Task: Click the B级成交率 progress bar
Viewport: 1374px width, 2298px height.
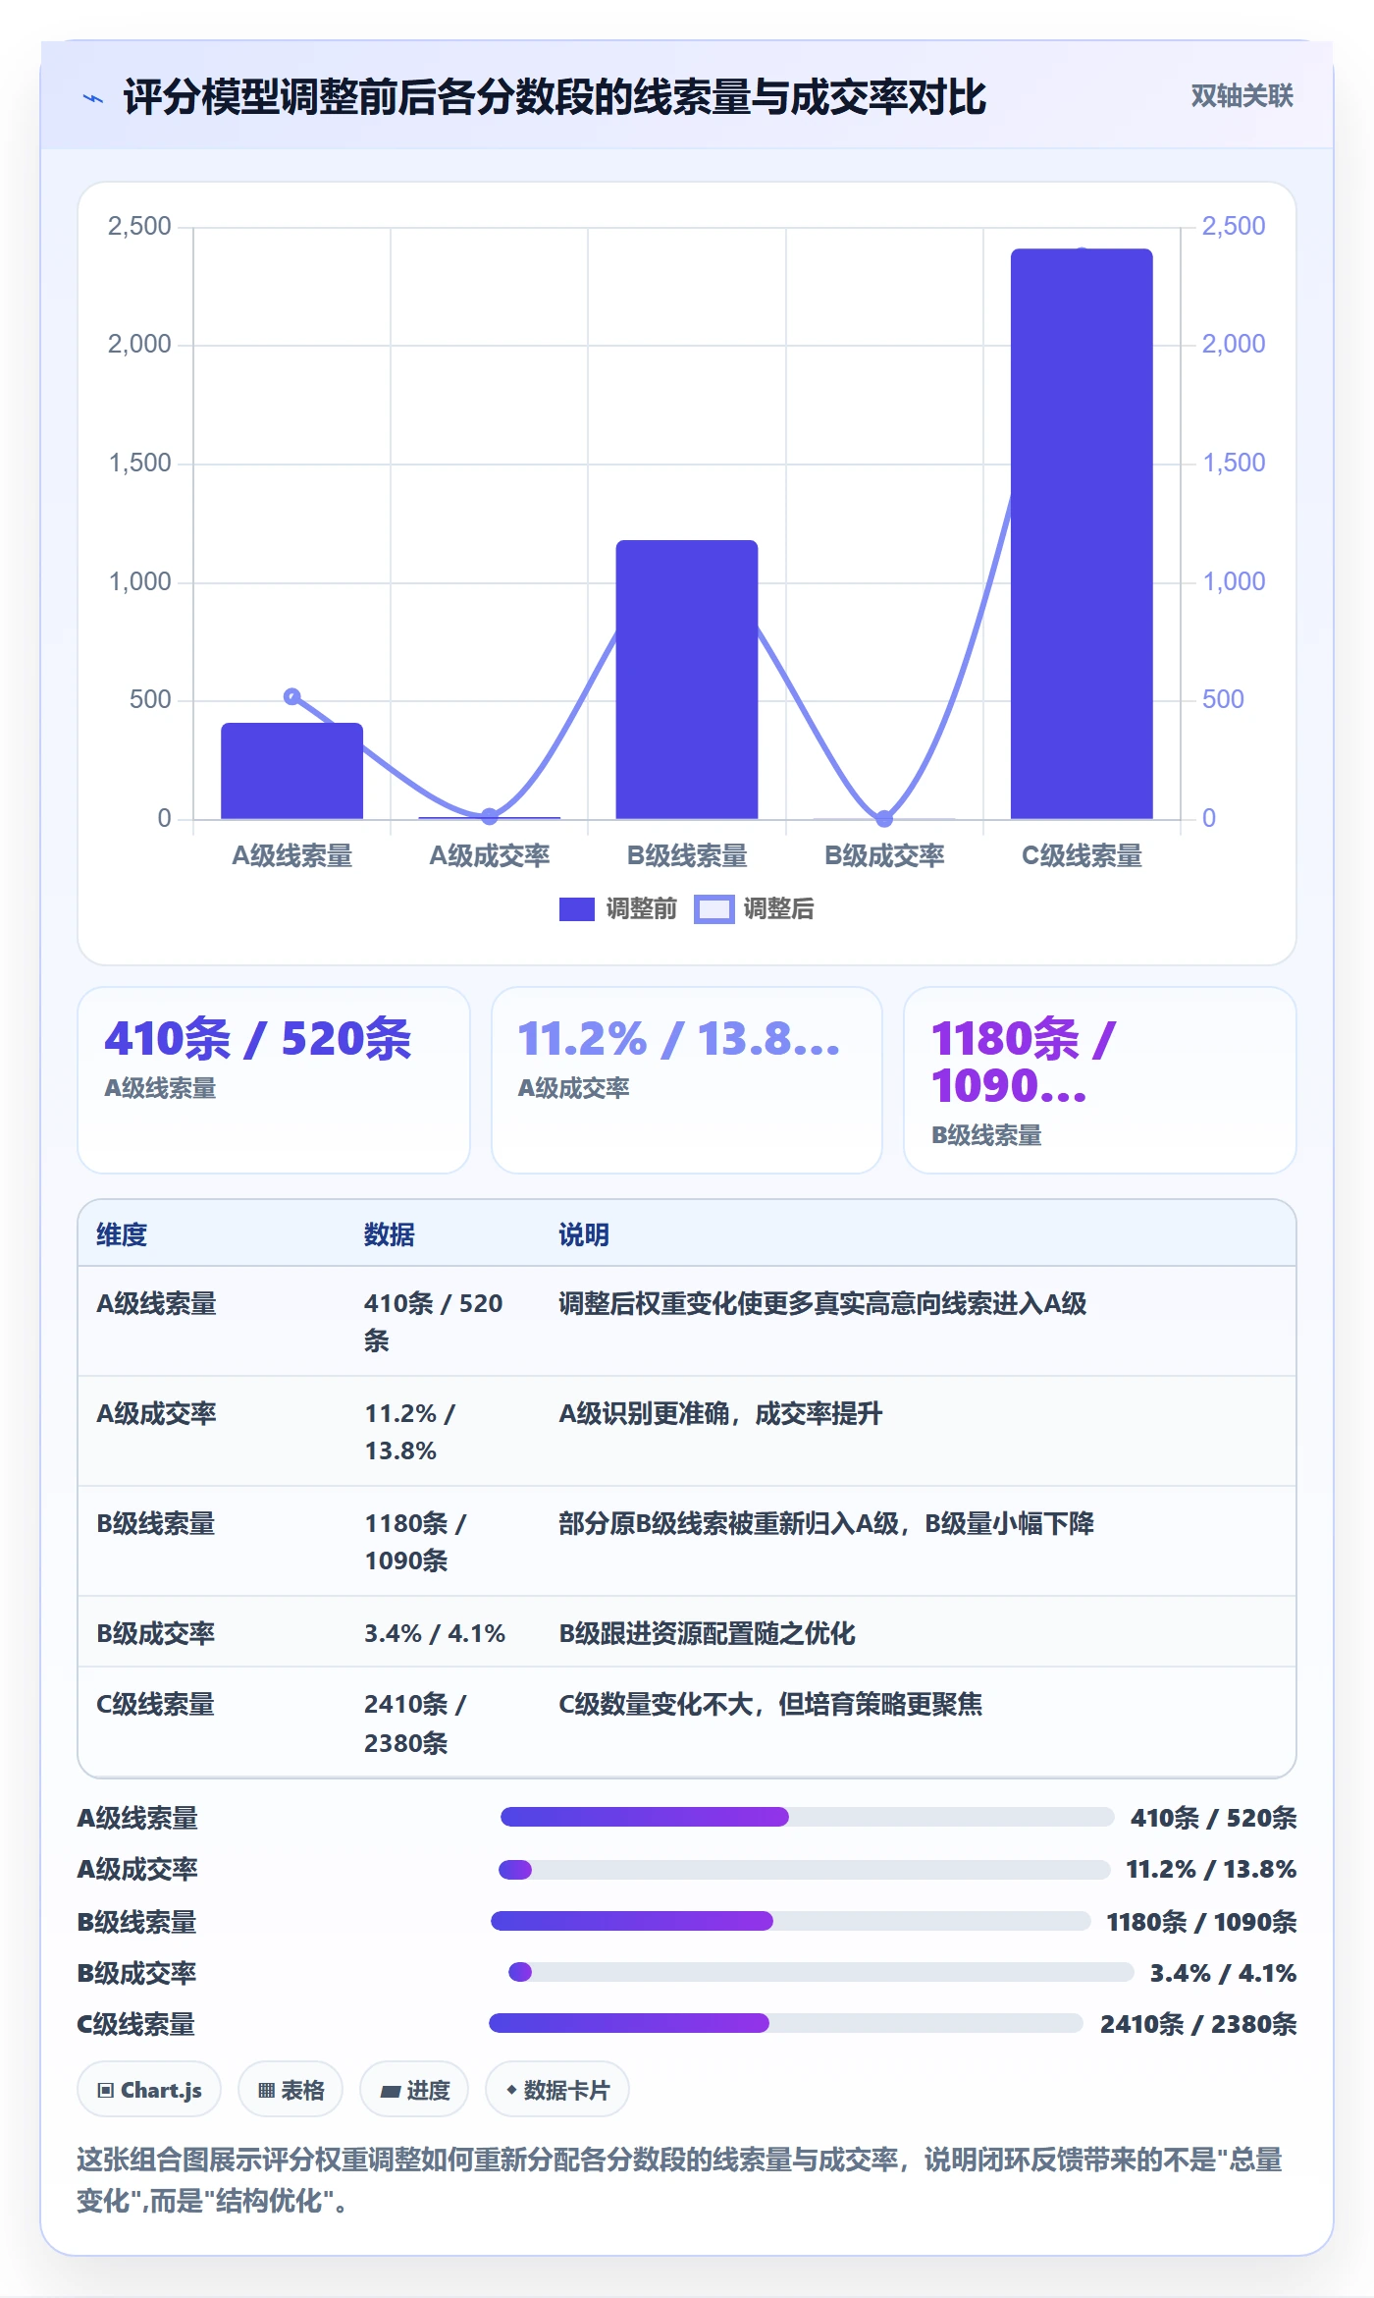Action: [x=821, y=1972]
